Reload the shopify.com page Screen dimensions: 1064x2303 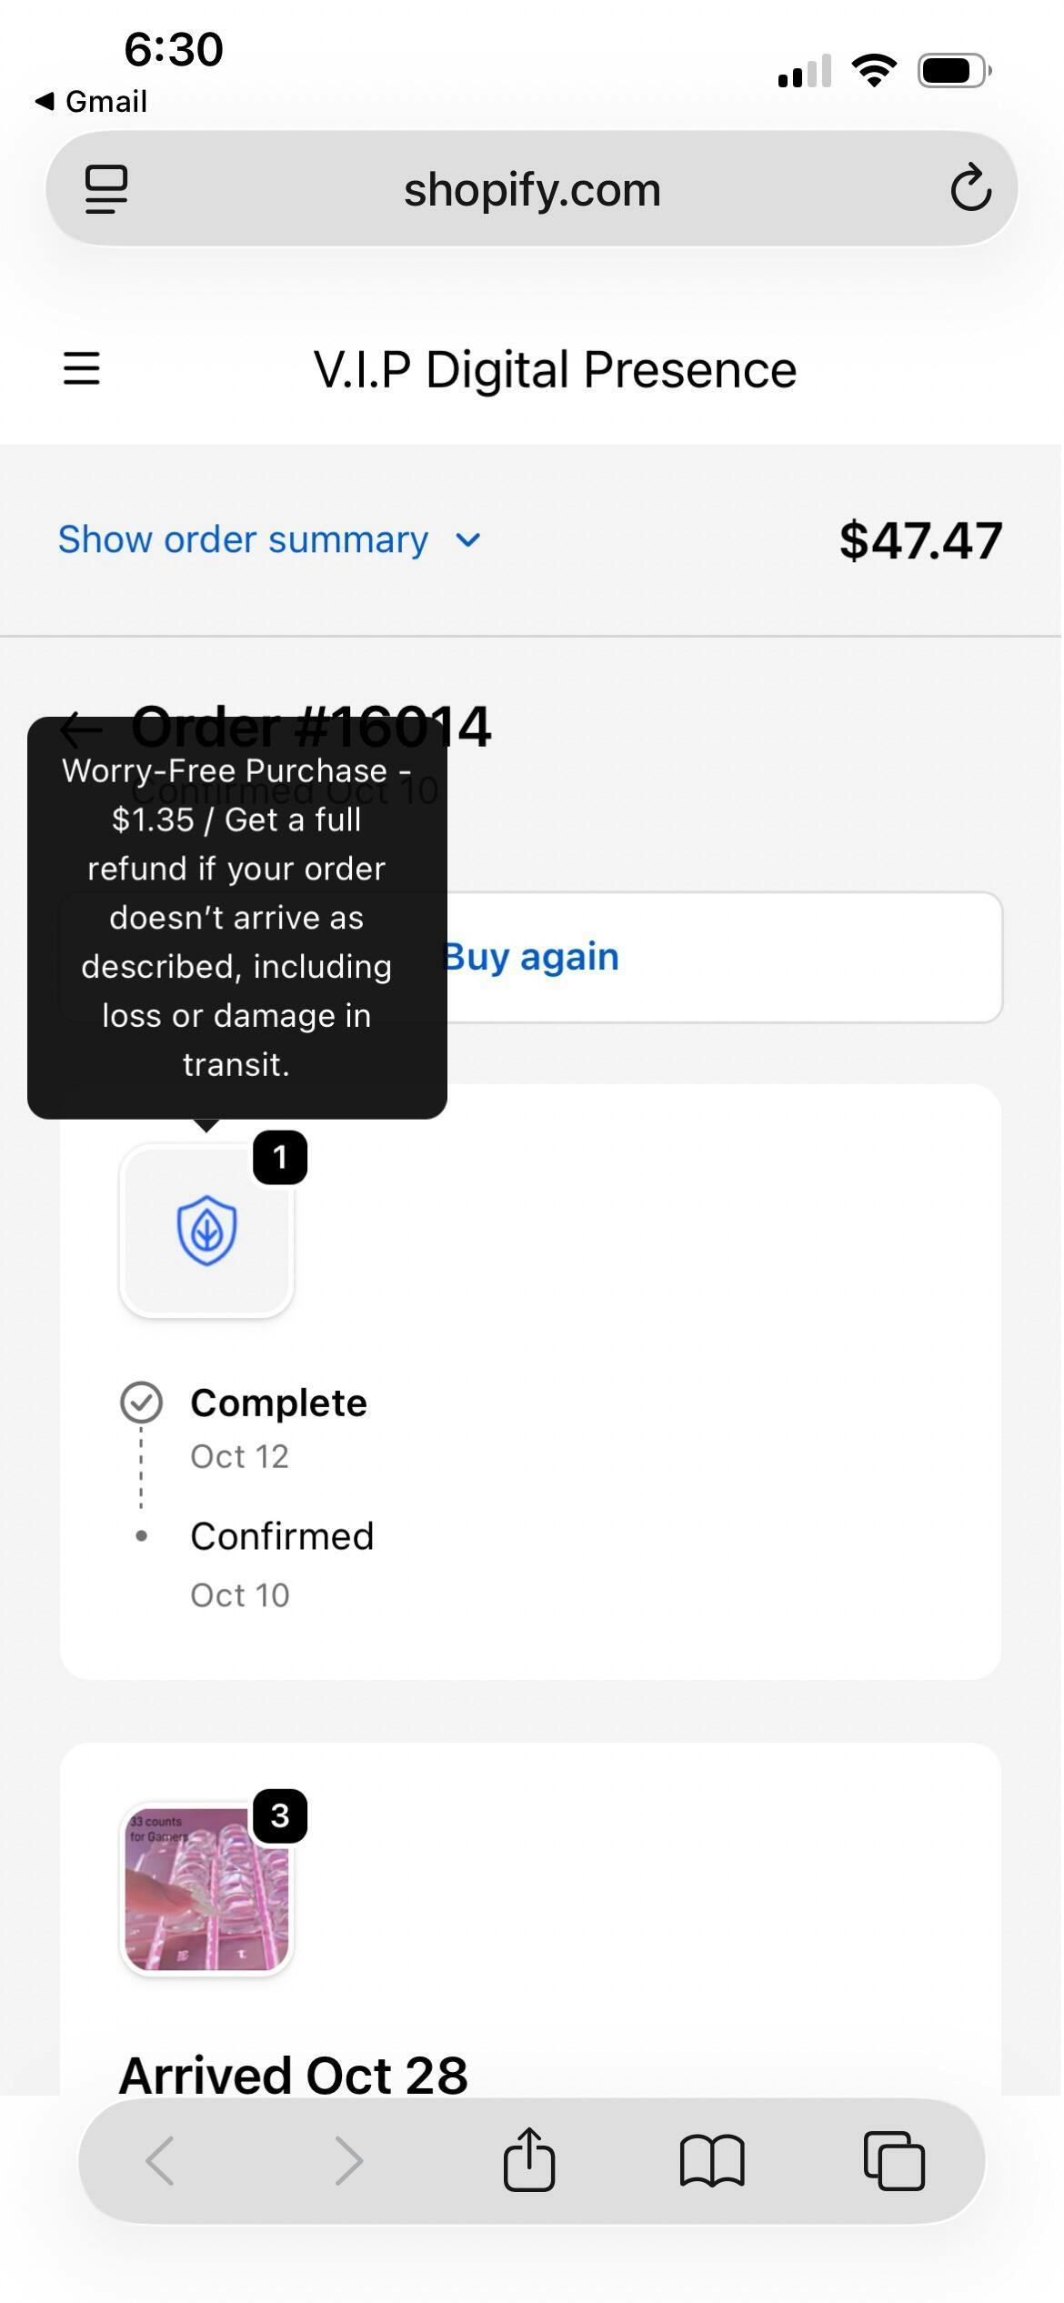[x=969, y=188]
